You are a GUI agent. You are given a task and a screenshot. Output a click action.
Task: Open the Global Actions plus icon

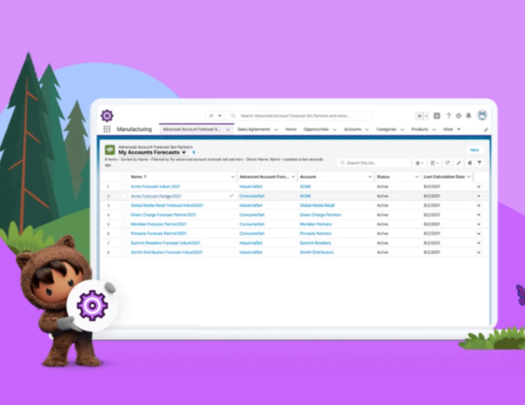click(x=437, y=115)
